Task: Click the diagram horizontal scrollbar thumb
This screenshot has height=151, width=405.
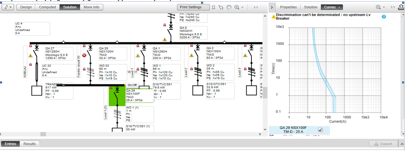Action: coord(43,134)
